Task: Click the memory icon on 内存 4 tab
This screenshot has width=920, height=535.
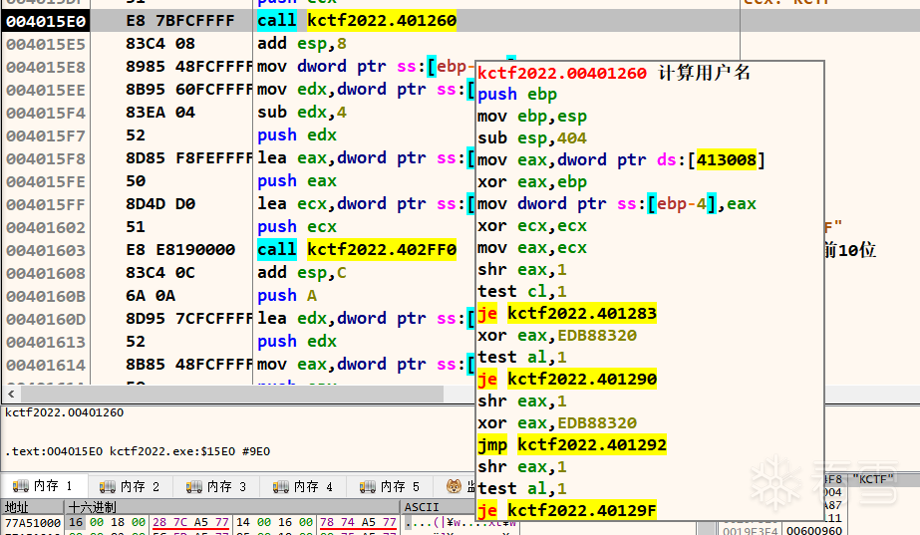Action: click(280, 487)
